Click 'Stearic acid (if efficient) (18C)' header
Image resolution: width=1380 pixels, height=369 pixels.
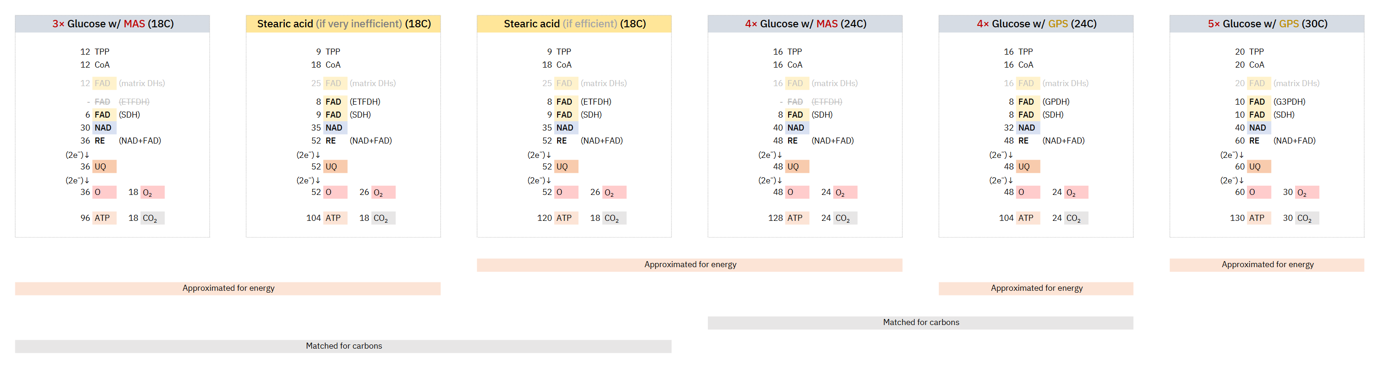tap(574, 24)
